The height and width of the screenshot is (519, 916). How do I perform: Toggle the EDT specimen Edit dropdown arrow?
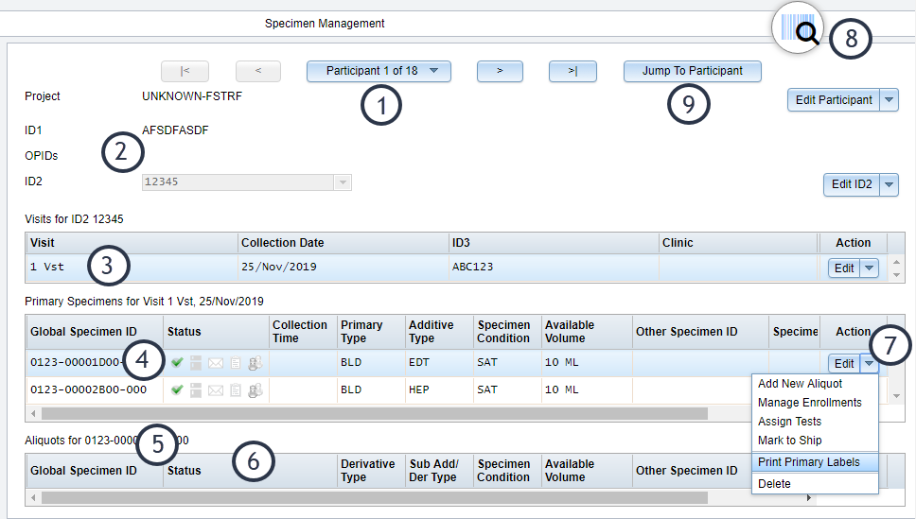point(870,364)
